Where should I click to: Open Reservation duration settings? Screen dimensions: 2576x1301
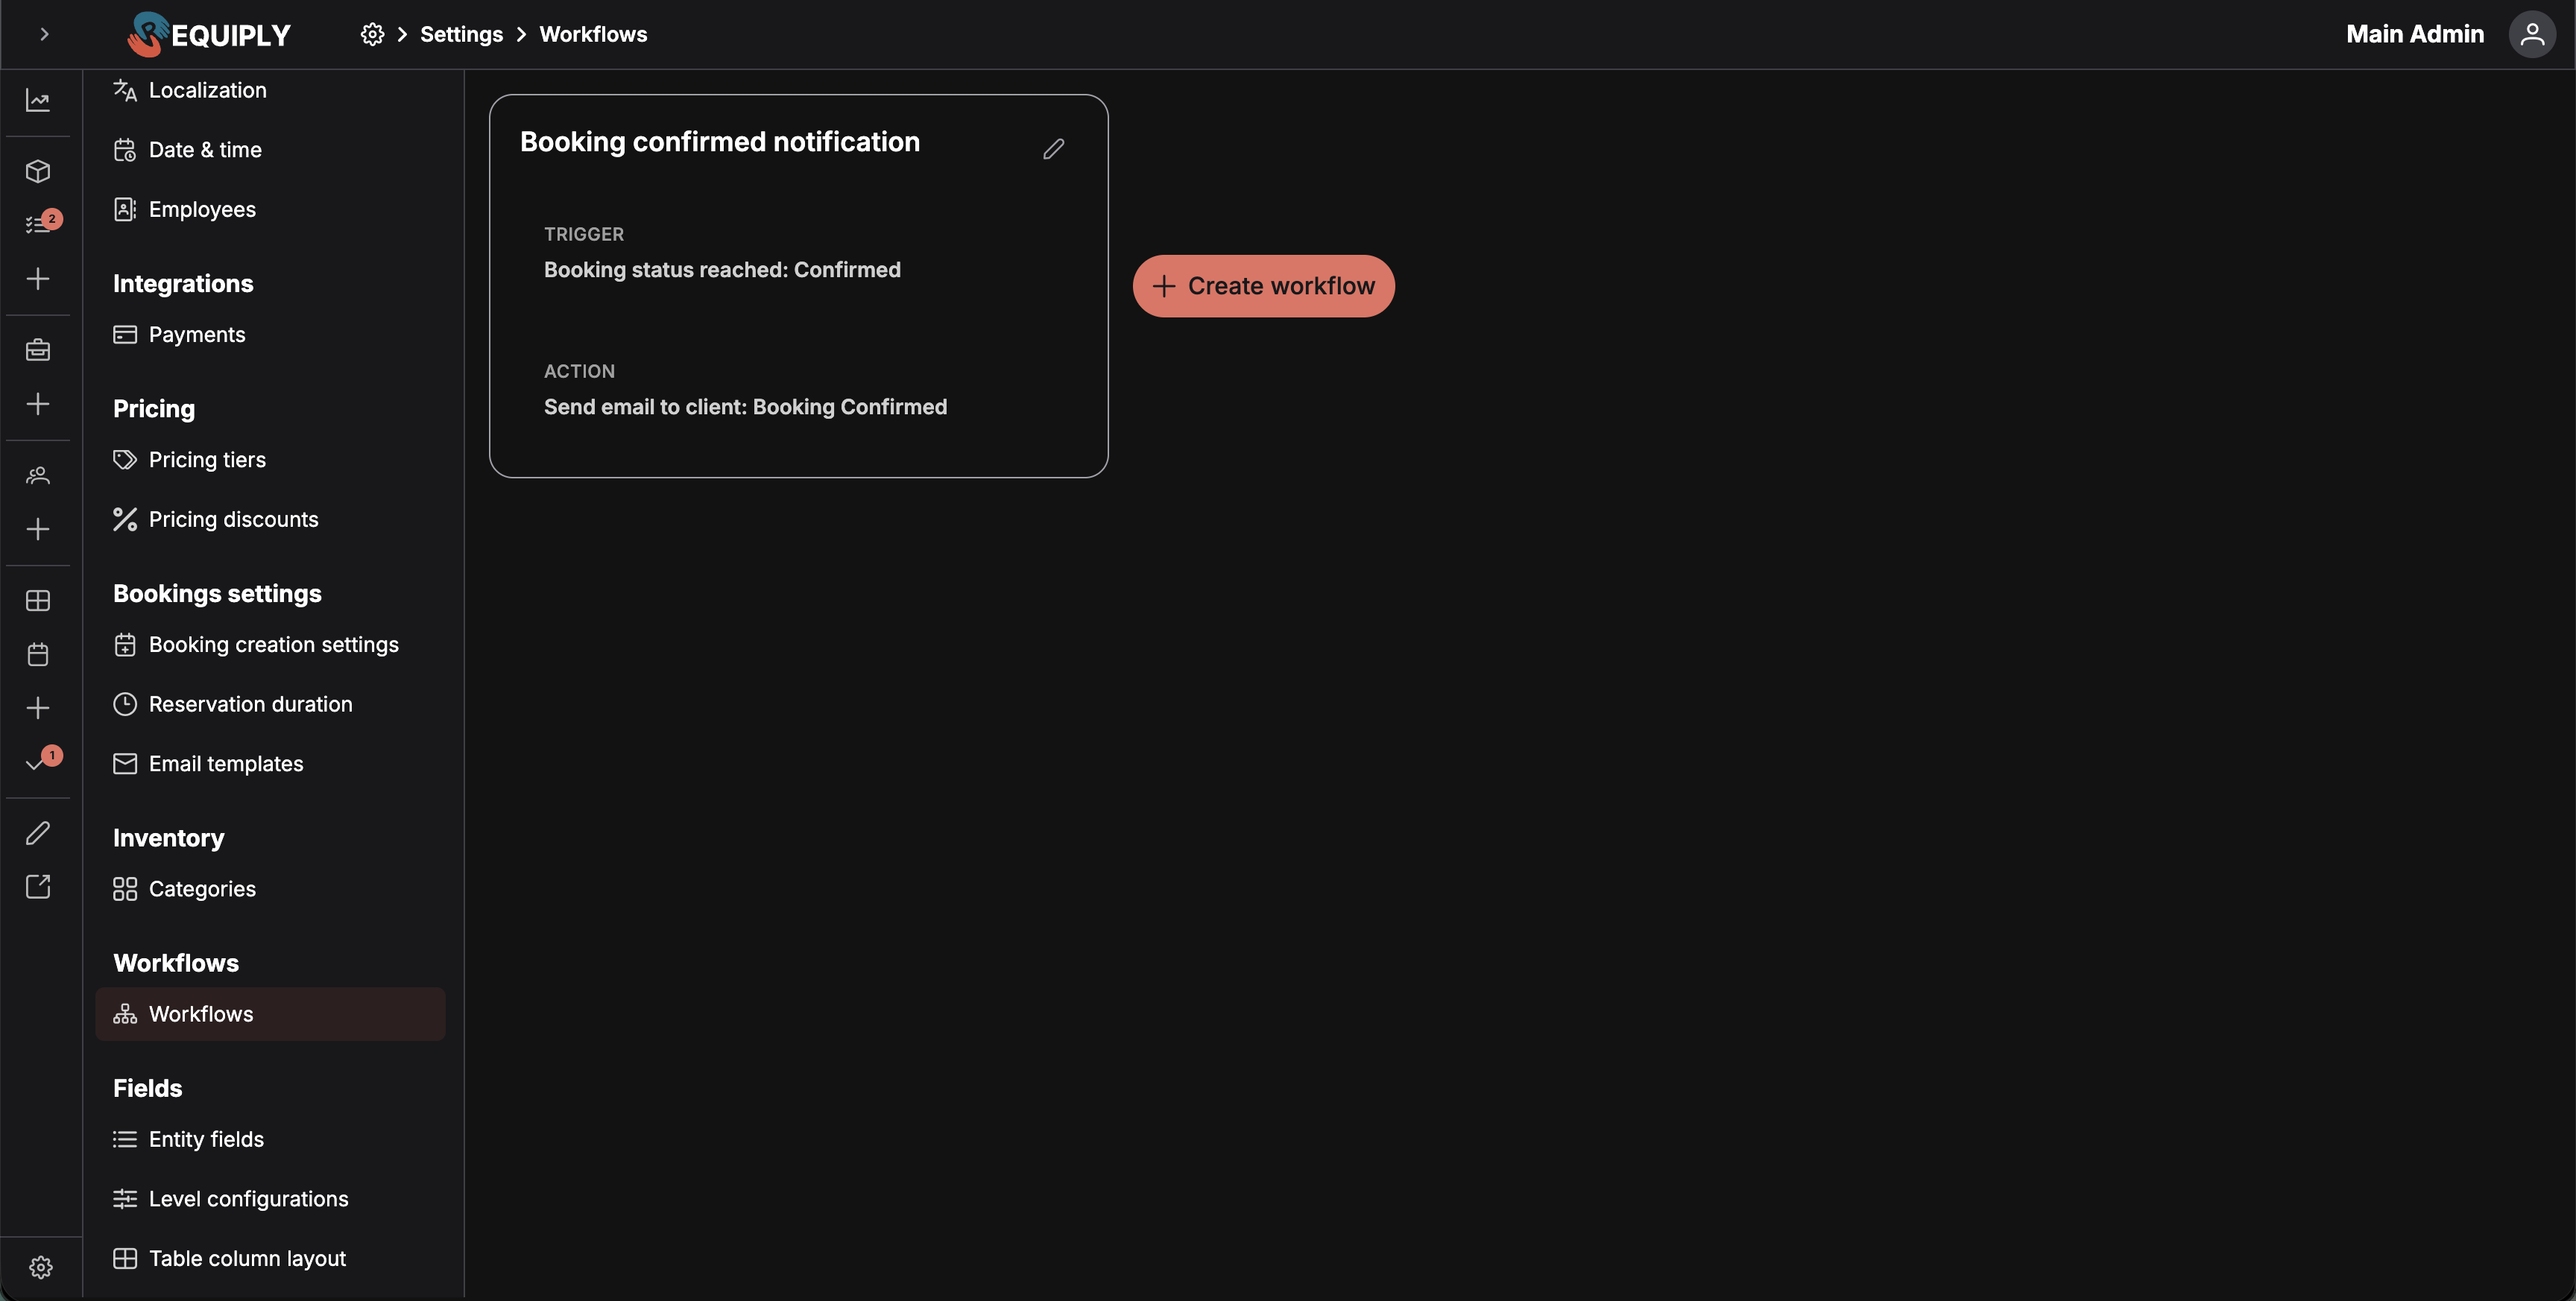coord(270,704)
